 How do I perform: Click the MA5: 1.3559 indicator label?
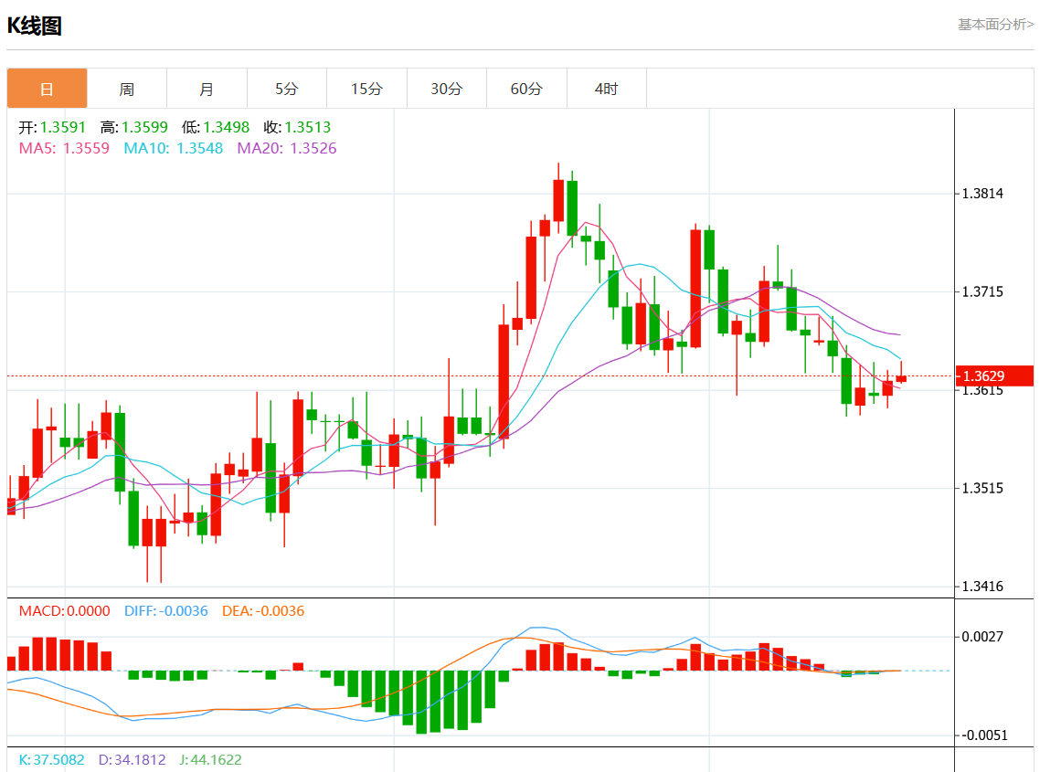pyautogui.click(x=64, y=148)
